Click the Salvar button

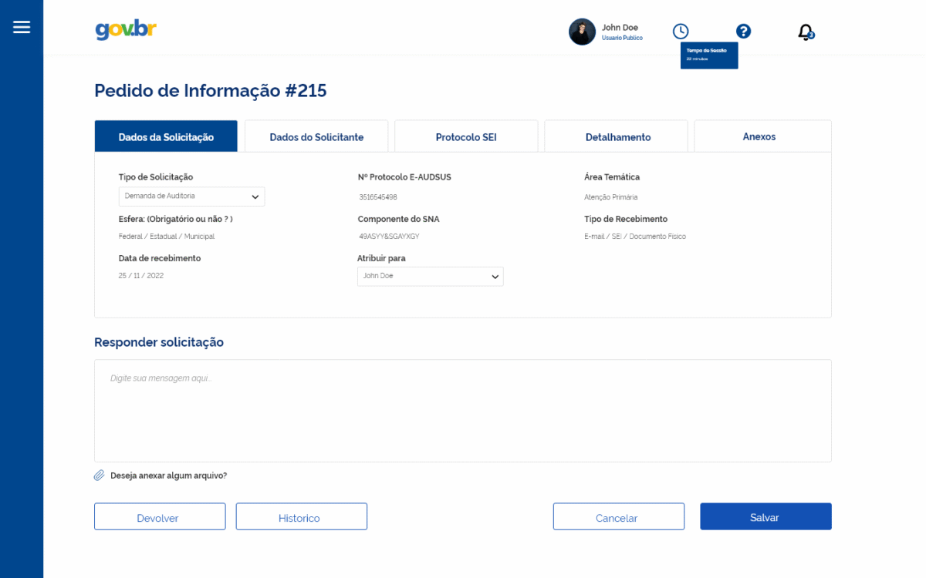pos(765,516)
